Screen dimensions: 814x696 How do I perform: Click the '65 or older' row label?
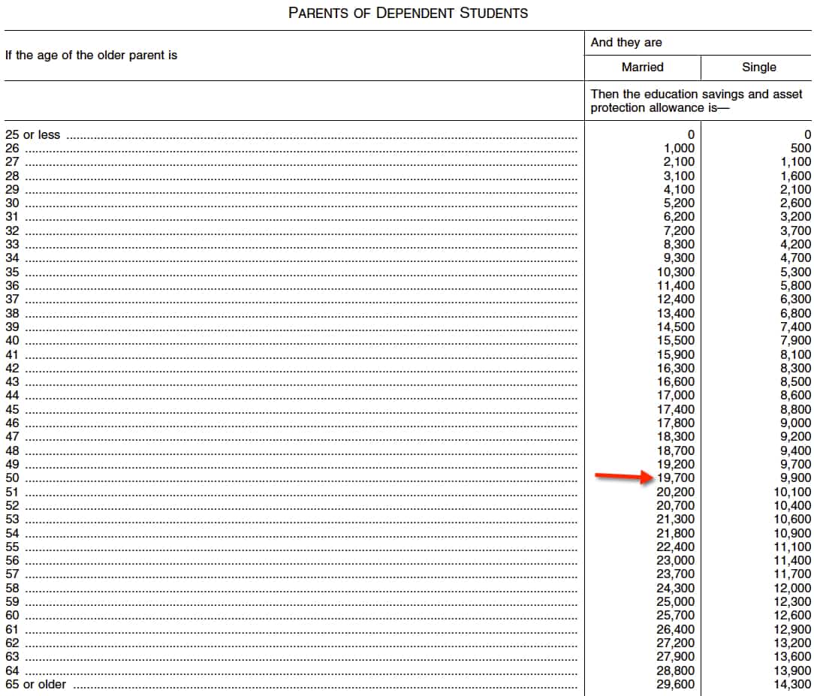[36, 685]
